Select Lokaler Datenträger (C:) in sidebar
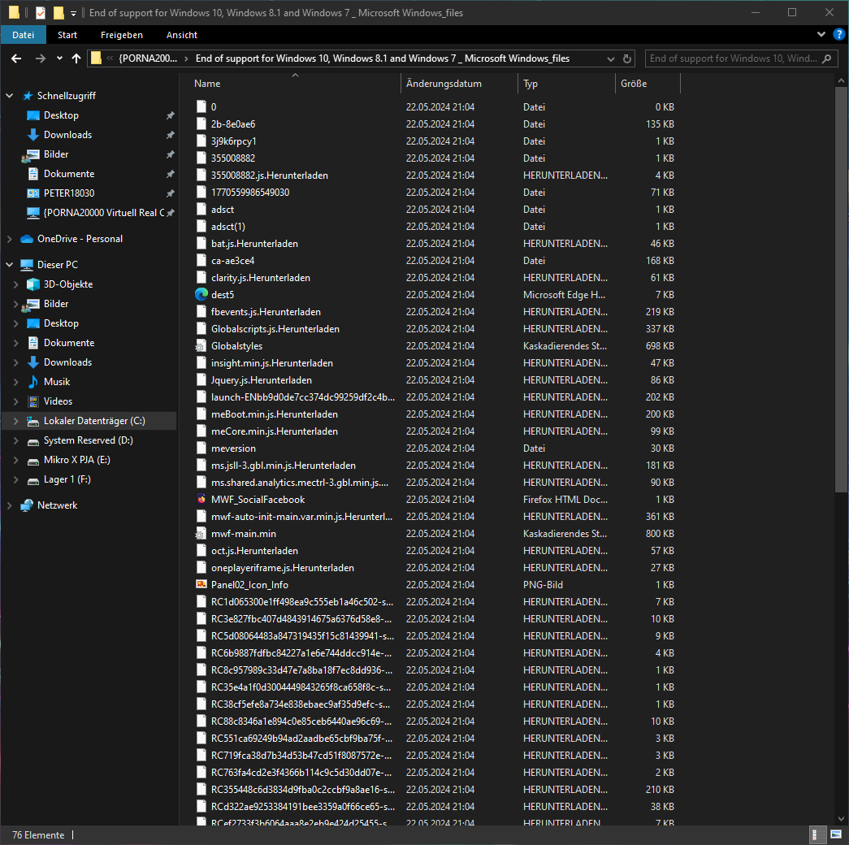The width and height of the screenshot is (849, 845). 94,421
